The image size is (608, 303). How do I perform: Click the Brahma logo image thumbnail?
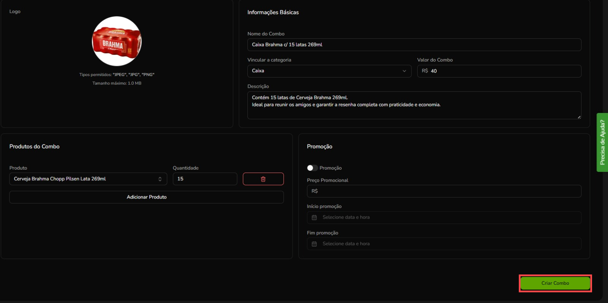[117, 41]
